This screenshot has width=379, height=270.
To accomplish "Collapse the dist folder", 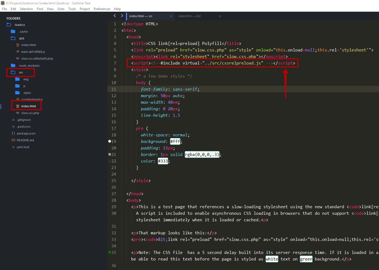I will (x=13, y=38).
